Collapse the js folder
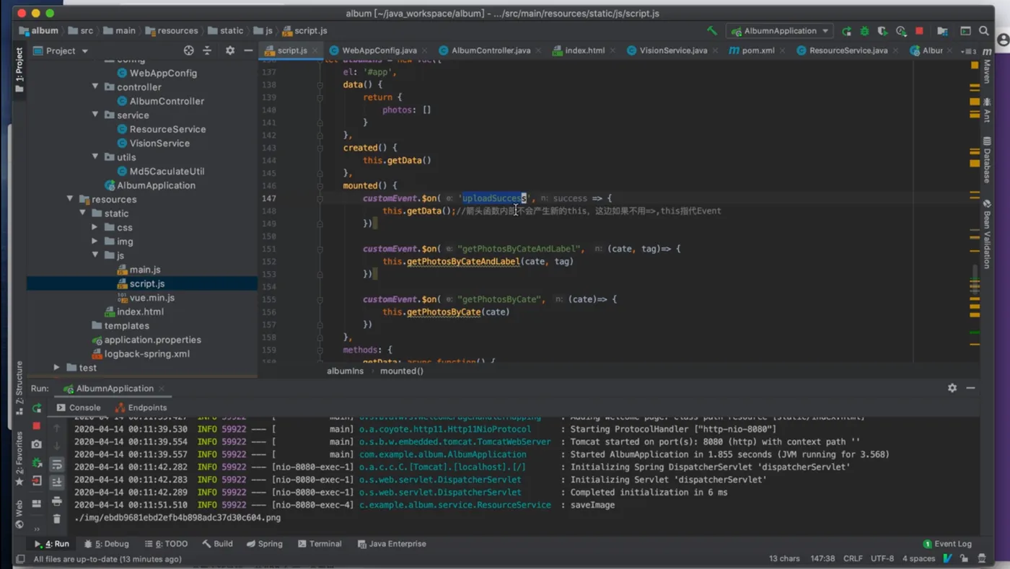 (x=95, y=255)
